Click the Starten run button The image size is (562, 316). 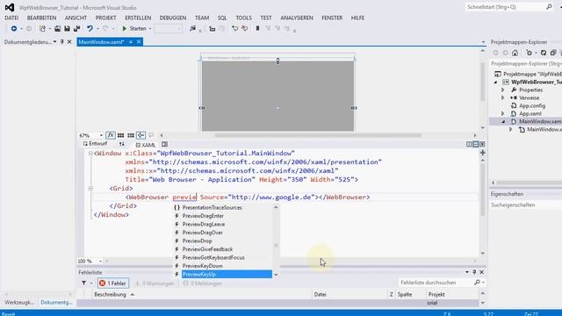tap(134, 28)
